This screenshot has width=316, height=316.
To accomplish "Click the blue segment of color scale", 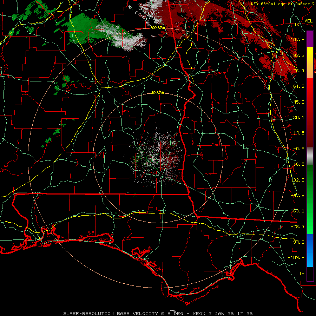I will [310, 250].
